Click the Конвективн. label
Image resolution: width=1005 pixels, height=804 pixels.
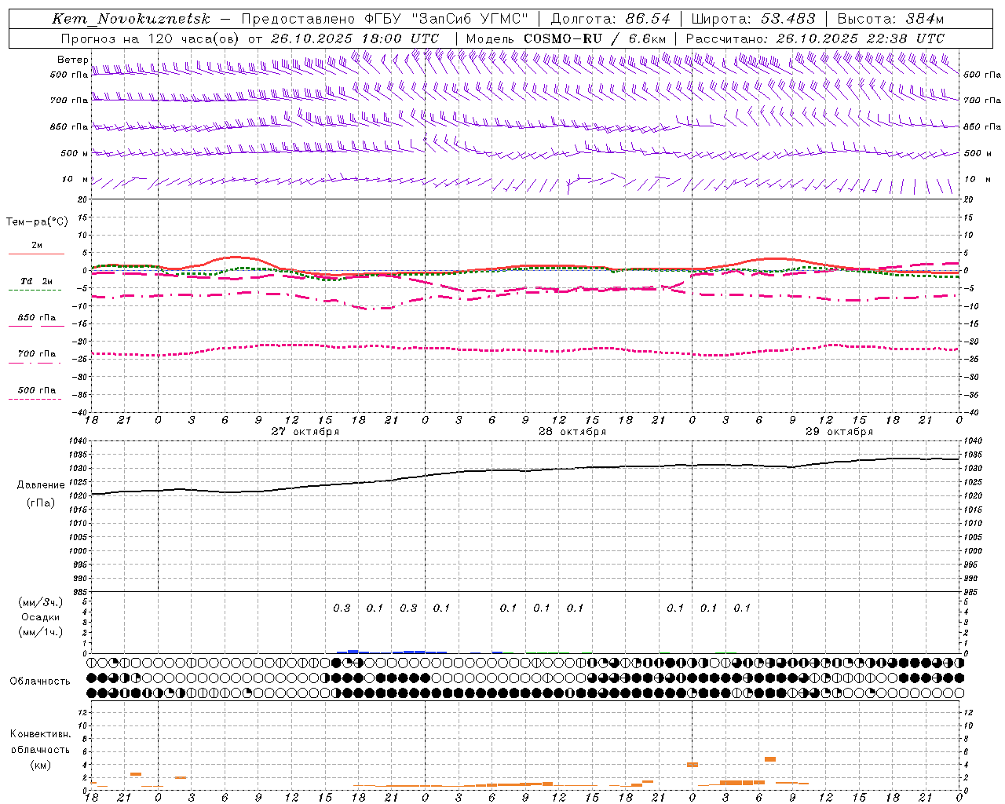point(40,734)
